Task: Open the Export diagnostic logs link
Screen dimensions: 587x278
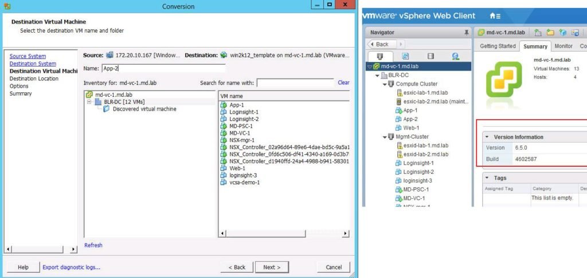Action: point(71,267)
